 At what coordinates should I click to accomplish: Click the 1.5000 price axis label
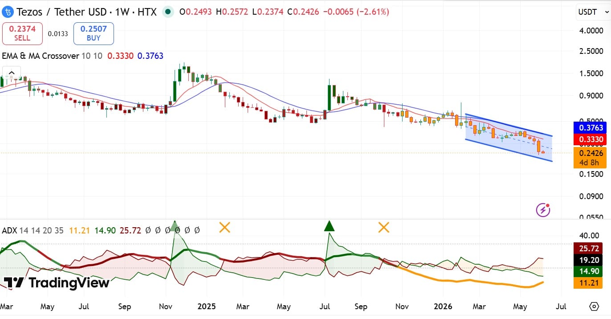(591, 74)
